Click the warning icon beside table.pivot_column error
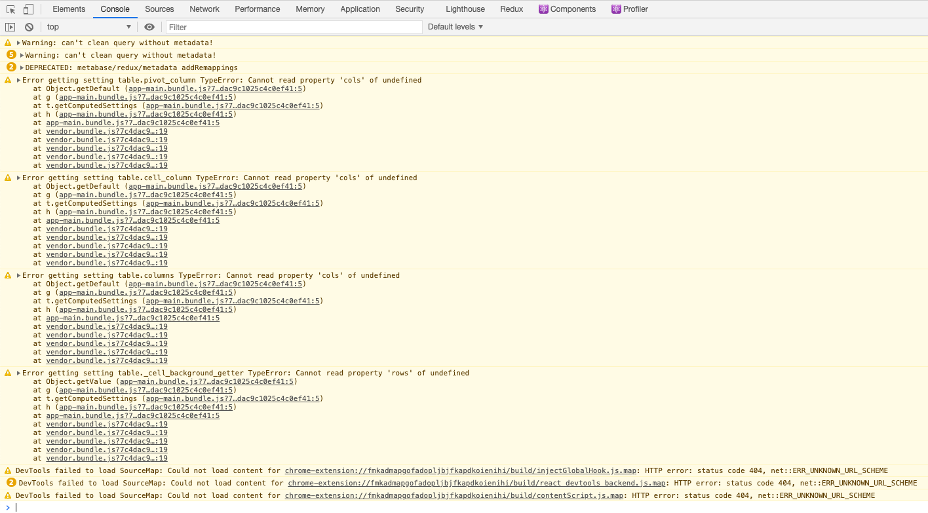This screenshot has height=513, width=928. (x=8, y=80)
